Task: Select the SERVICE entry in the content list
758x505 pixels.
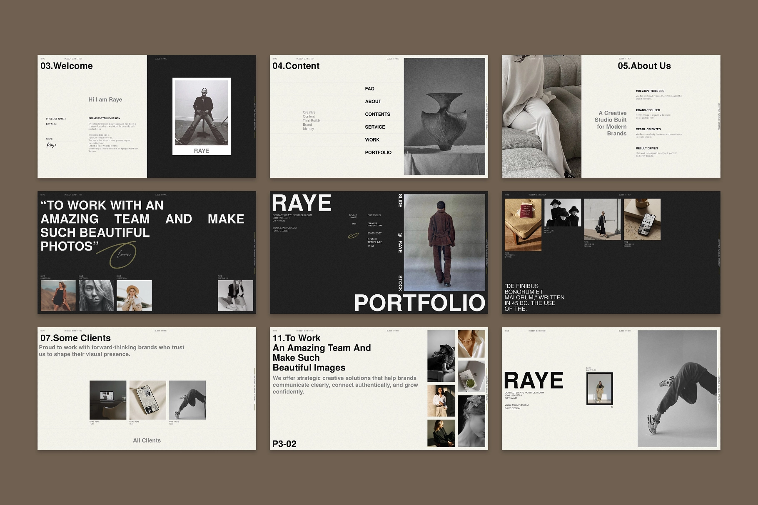Action: point(376,127)
